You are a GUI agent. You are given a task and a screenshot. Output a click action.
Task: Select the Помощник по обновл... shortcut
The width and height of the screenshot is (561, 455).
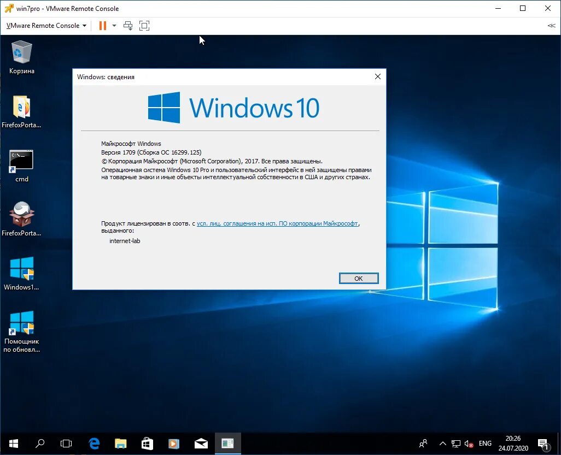(x=21, y=332)
